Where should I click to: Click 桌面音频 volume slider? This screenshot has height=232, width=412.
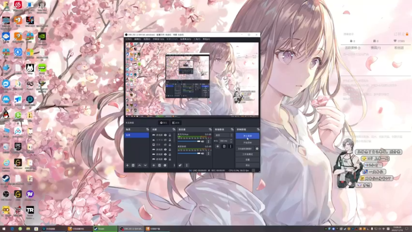(188, 153)
